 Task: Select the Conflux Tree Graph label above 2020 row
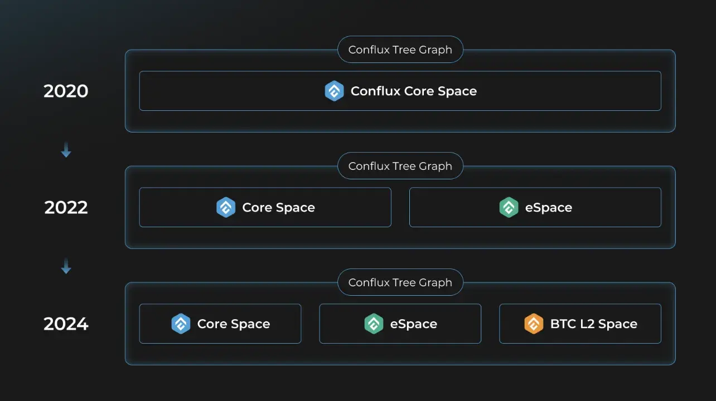pos(400,50)
